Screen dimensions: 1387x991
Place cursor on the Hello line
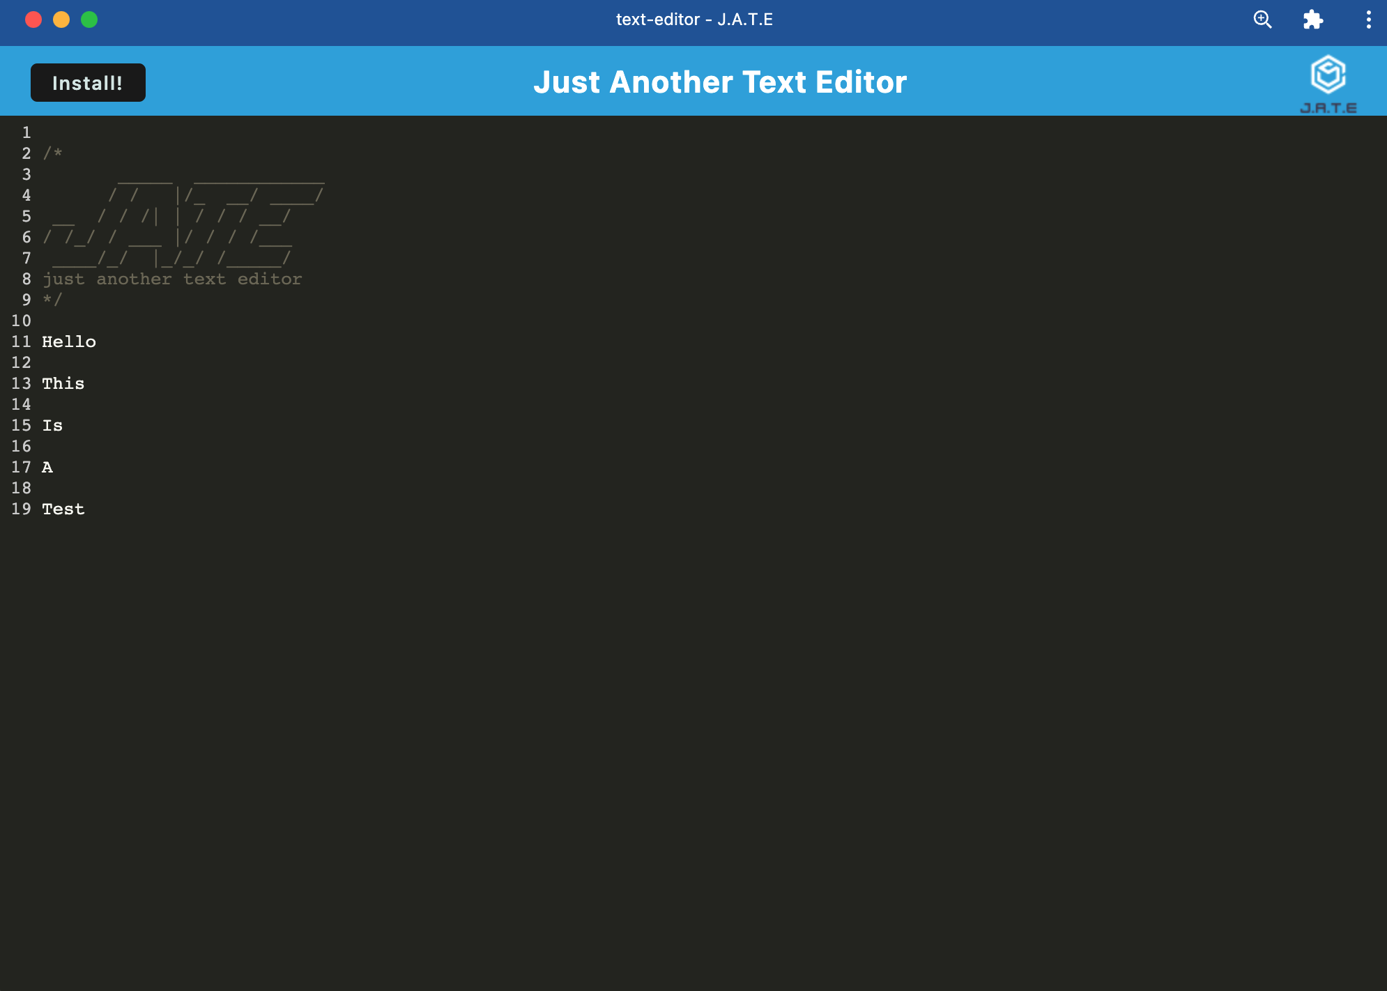coord(69,342)
